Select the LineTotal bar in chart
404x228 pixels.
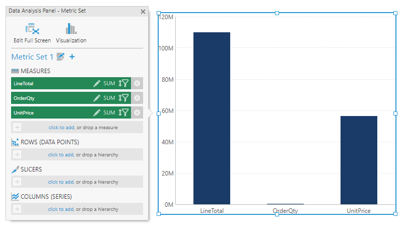pyautogui.click(x=212, y=118)
